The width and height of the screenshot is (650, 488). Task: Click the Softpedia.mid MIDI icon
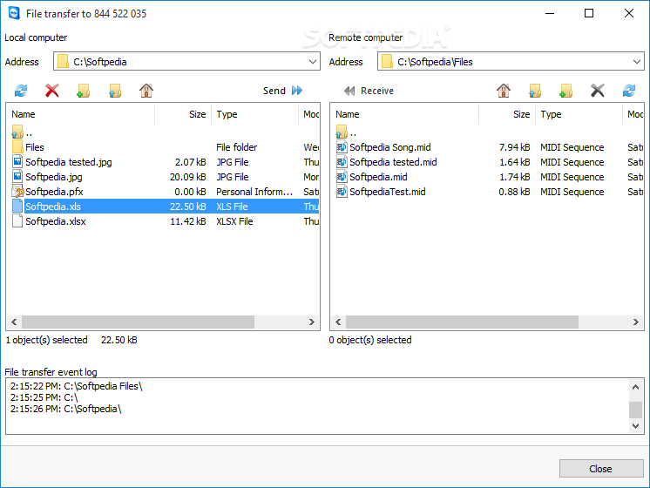pyautogui.click(x=342, y=177)
